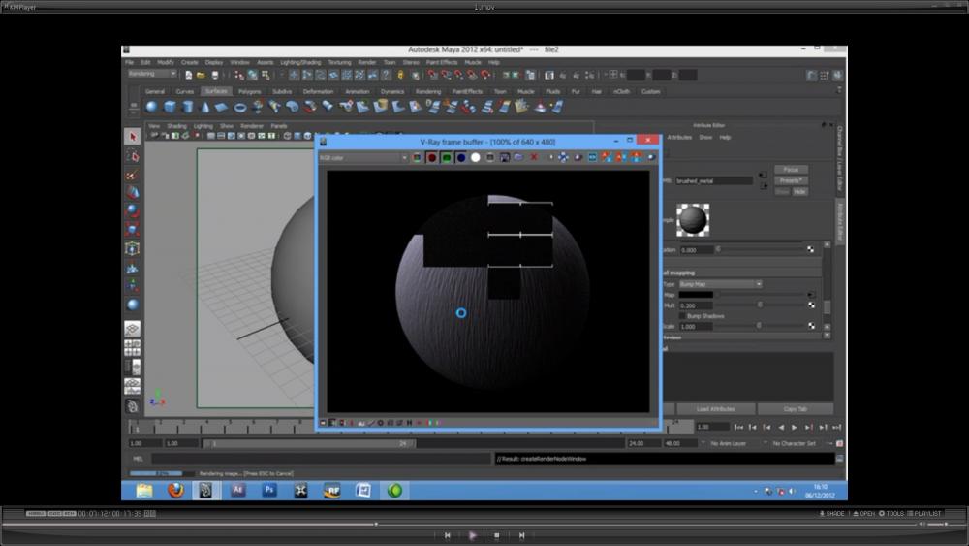This screenshot has height=546, width=969.
Task: Click the Presets button in the Attribute Editor
Action: coord(791,180)
